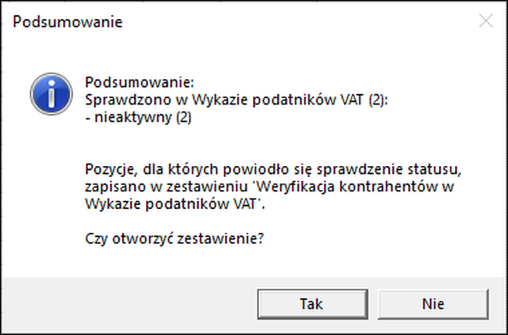
Task: Click the final line 'Wykazie podatników VAT'.'
Action: coord(175,204)
